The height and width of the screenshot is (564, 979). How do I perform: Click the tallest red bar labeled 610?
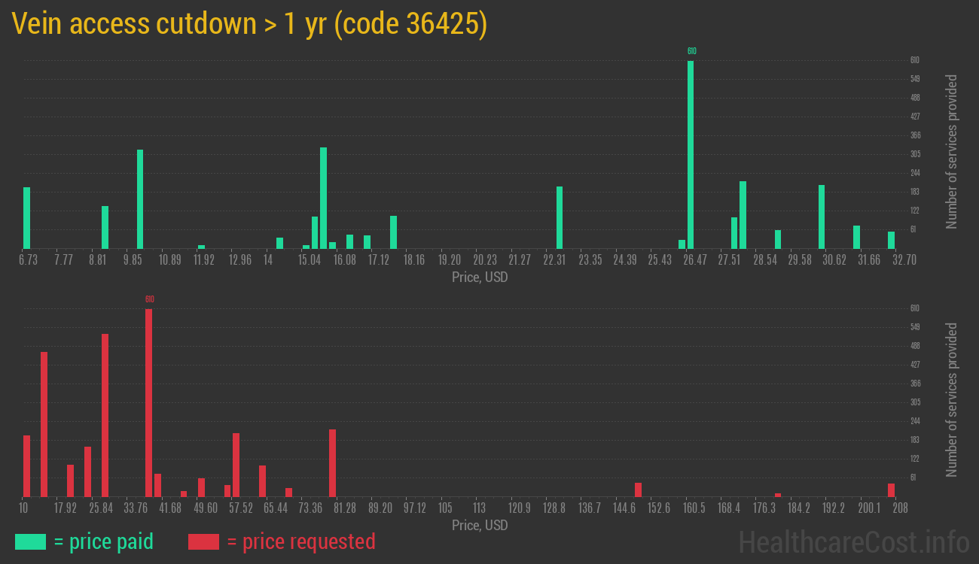pyautogui.click(x=148, y=402)
